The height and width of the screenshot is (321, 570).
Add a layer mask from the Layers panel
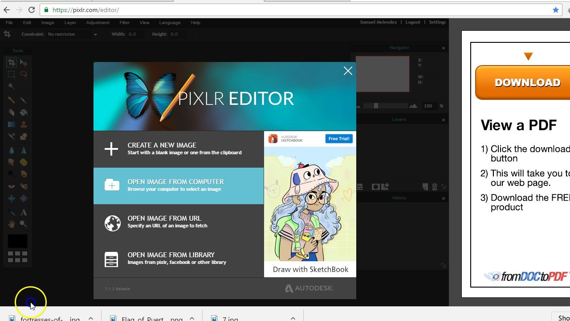coord(375,186)
